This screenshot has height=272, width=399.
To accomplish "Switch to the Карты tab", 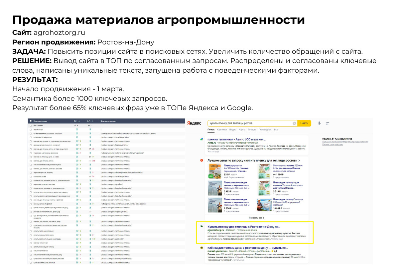I will [x=242, y=130].
